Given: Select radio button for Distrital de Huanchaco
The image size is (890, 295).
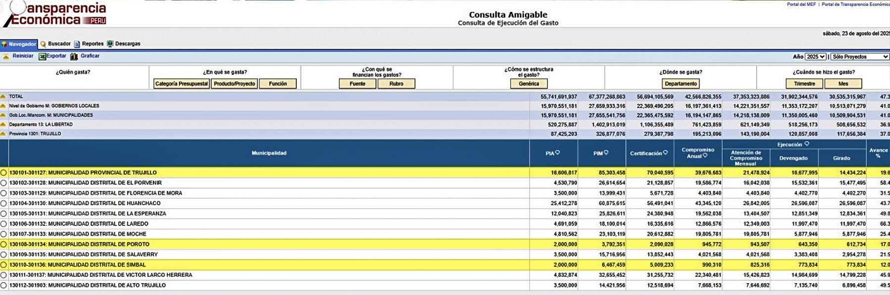Looking at the screenshot, I should click(x=3, y=203).
